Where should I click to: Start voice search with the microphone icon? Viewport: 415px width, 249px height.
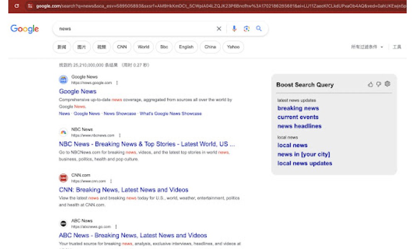click(x=234, y=29)
